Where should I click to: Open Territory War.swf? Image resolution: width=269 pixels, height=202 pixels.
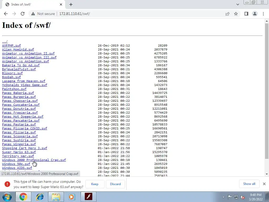pyautogui.click(x=18, y=156)
